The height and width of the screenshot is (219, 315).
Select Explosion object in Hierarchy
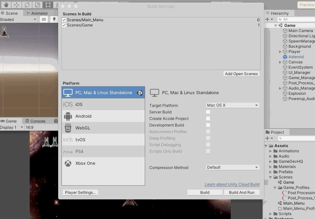[x=297, y=93]
